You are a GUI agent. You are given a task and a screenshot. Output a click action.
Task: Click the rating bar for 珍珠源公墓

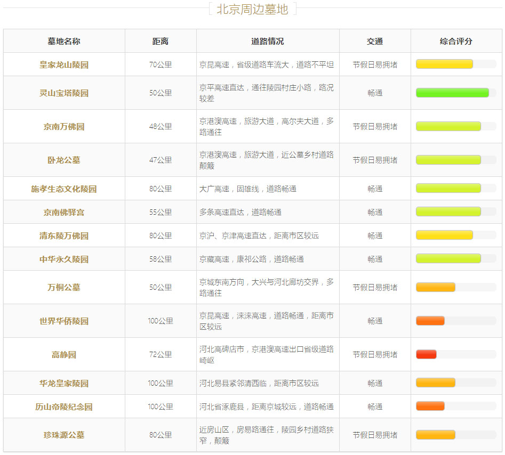436,435
